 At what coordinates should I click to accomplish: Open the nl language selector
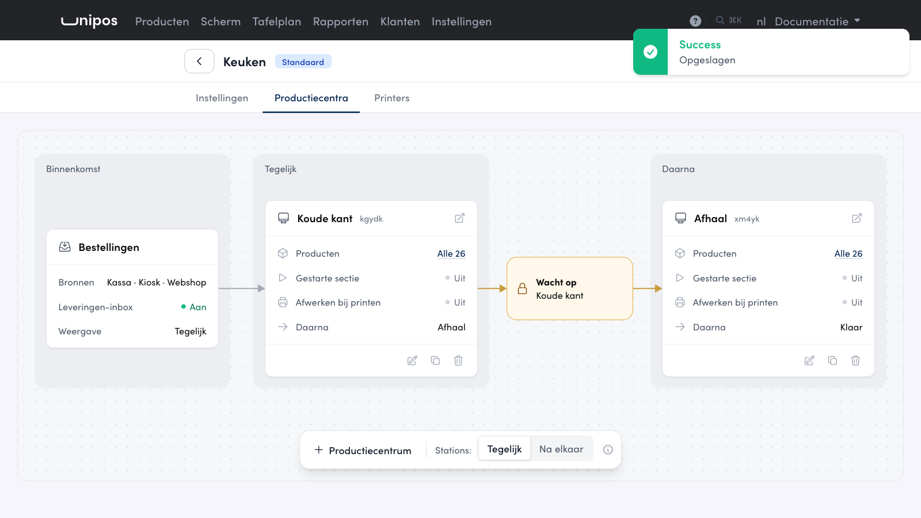[761, 21]
